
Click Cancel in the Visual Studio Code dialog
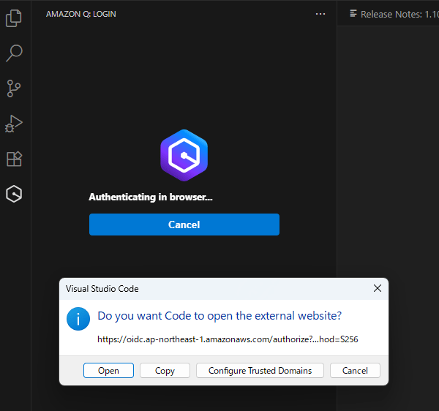(x=355, y=371)
